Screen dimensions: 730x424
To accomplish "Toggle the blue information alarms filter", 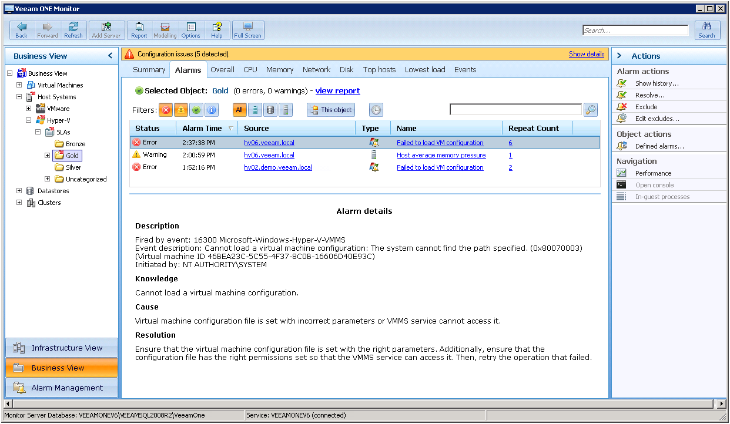I will pos(212,110).
